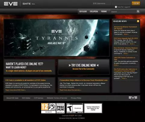
Task: Open the PLEX interview headline link
Action: (125, 70)
